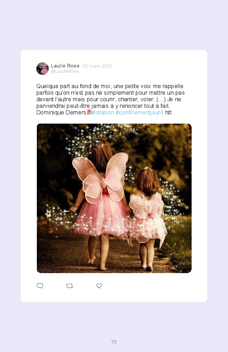Open the #citation hashtag
Screen dimensions: 228x352
click(x=103, y=113)
